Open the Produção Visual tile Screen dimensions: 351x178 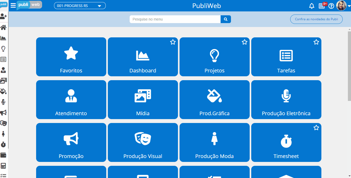[143, 142]
